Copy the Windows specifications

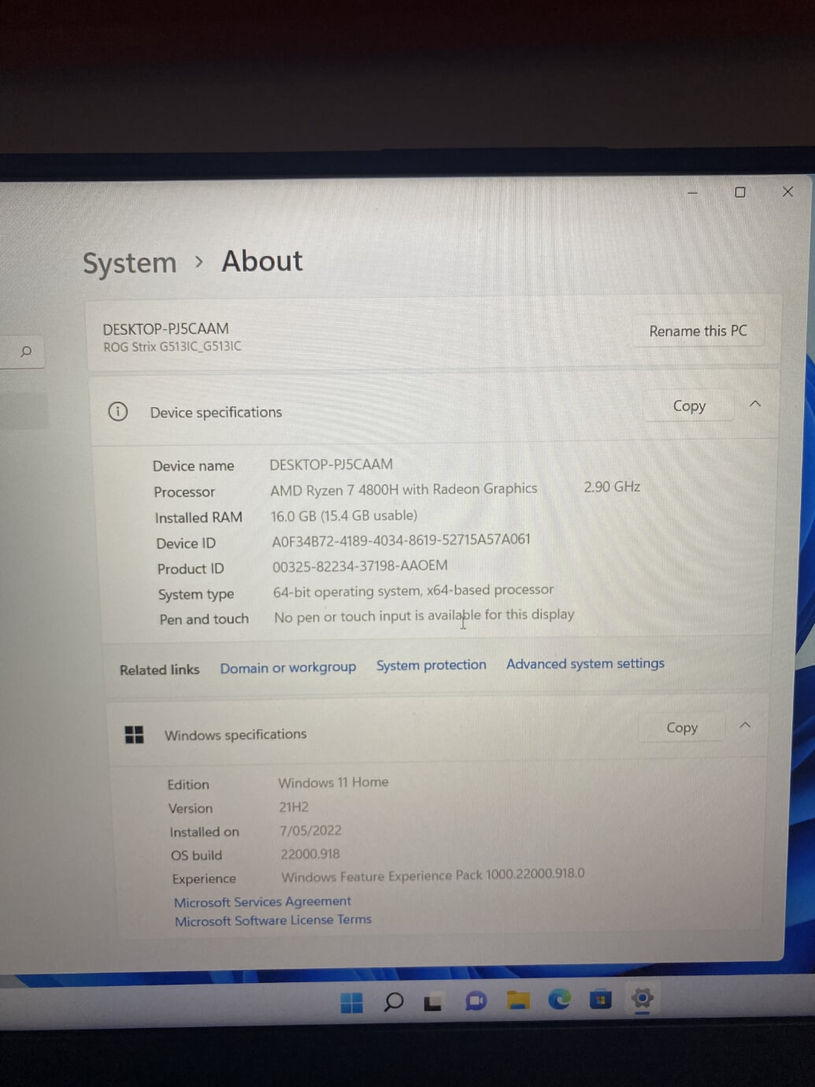pos(682,727)
